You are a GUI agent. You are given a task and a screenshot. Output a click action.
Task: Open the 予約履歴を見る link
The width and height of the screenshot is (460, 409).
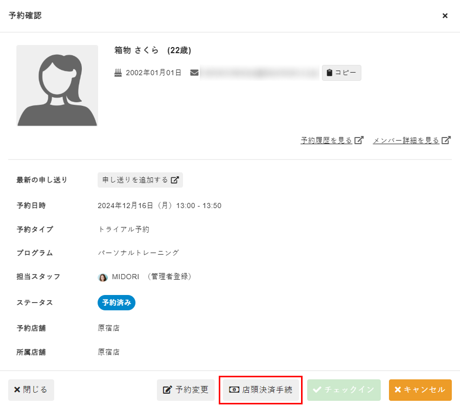[326, 140]
